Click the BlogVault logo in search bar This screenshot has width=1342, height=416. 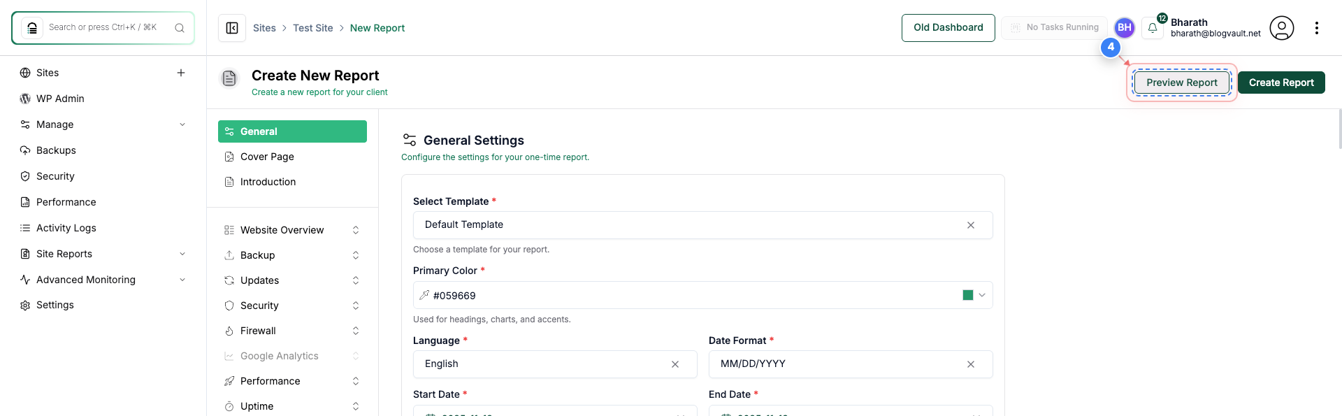(x=32, y=28)
